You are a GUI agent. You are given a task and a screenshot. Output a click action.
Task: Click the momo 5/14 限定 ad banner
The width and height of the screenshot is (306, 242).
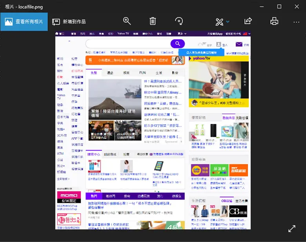pyautogui.click(x=69, y=197)
